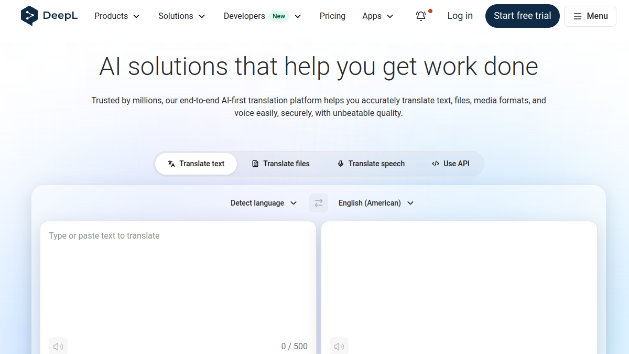629x354 pixels.
Task: Open the English (American) target dropdown
Action: [376, 203]
